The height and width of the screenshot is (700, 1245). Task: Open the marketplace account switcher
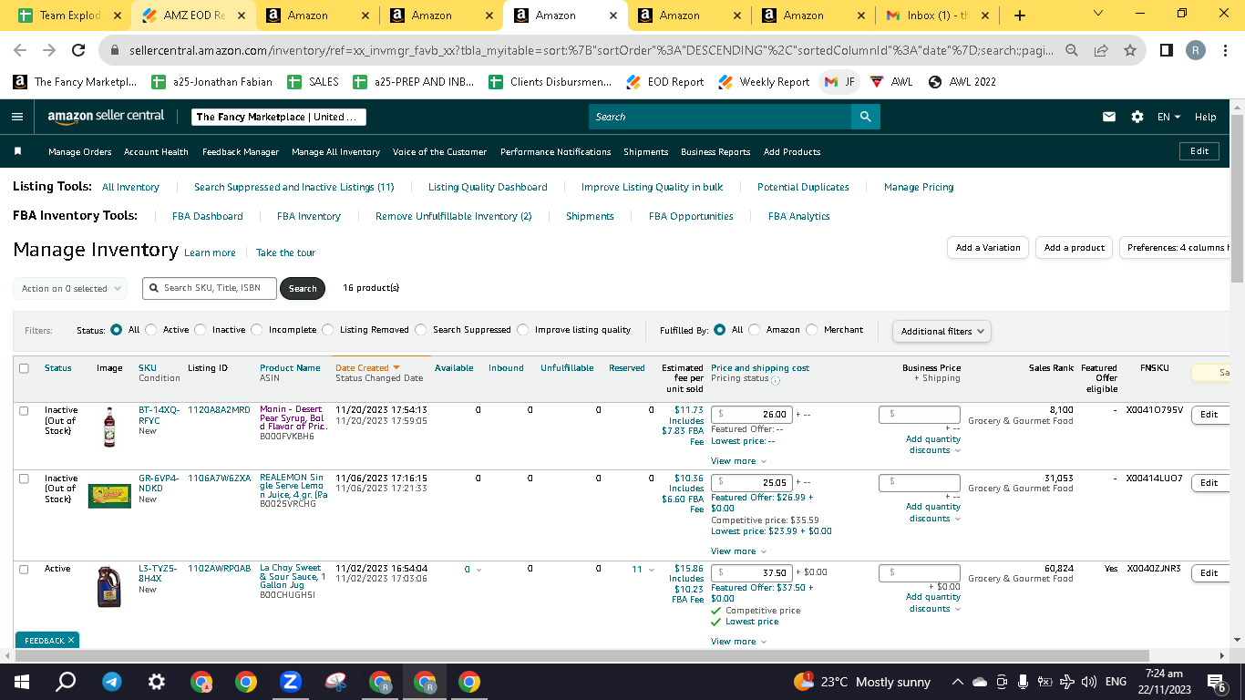click(280, 117)
